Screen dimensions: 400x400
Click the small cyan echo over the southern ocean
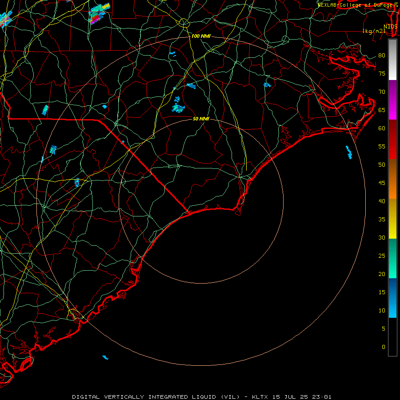click(x=105, y=357)
